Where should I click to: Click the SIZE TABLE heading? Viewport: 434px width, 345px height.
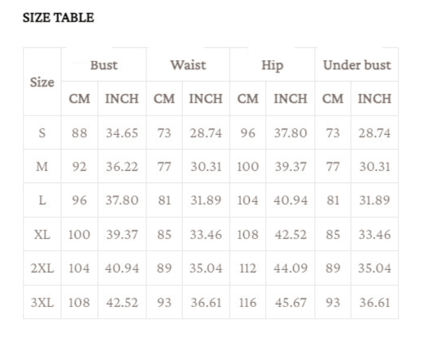point(59,18)
